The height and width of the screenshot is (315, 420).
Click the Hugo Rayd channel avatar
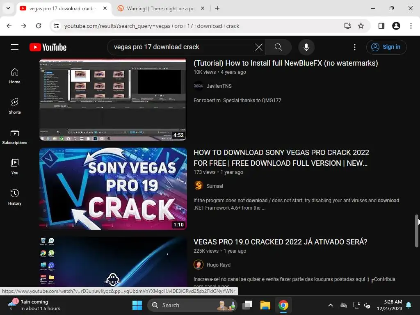click(x=199, y=265)
